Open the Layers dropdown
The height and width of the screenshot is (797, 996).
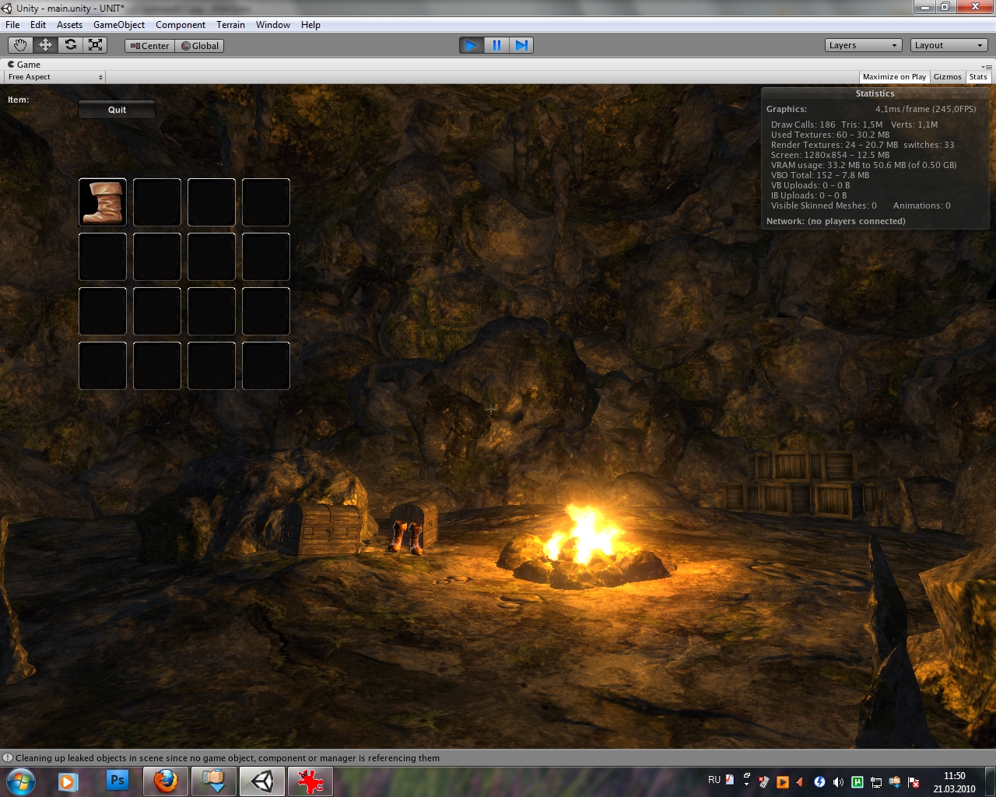863,45
